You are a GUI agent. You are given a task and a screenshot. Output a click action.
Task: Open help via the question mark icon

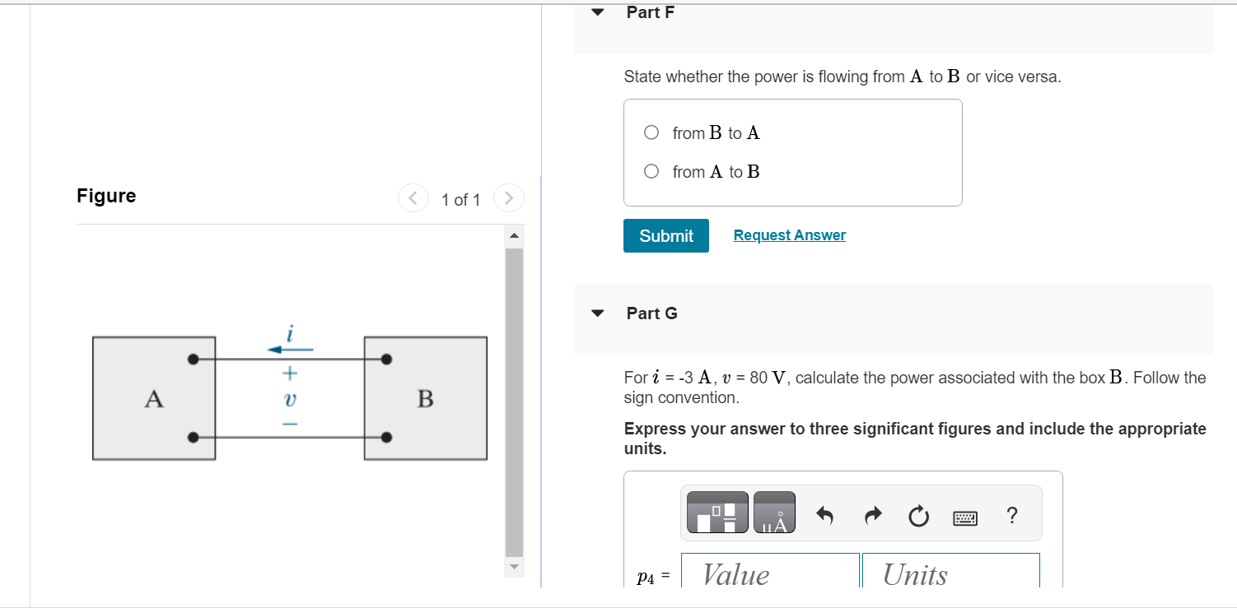click(x=1011, y=516)
